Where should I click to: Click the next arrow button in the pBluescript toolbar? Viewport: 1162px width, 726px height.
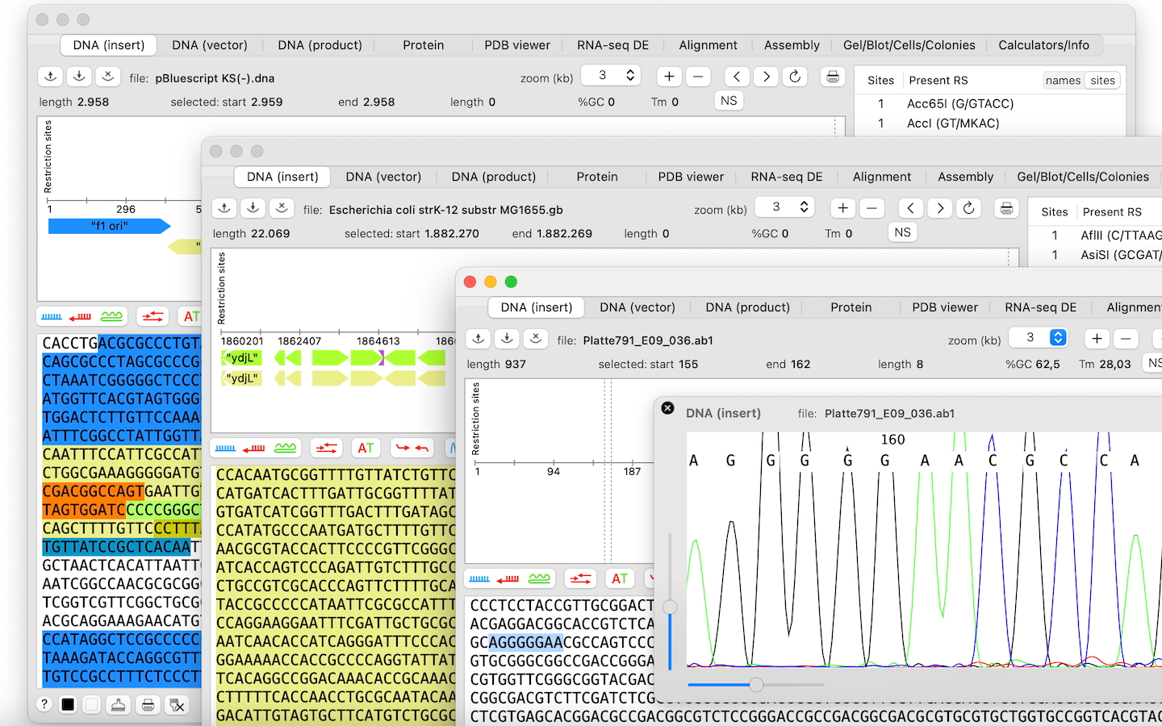[766, 77]
